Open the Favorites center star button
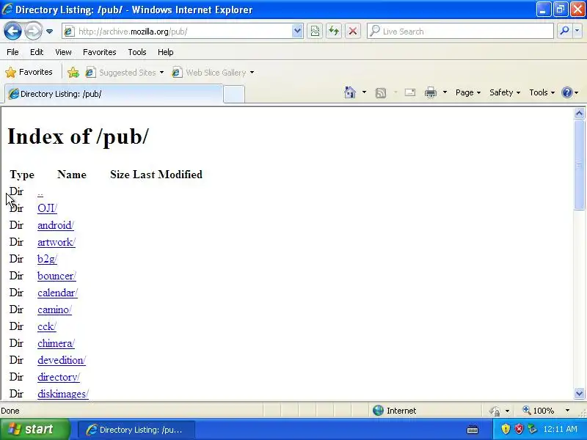This screenshot has height=440, width=587. click(x=29, y=72)
